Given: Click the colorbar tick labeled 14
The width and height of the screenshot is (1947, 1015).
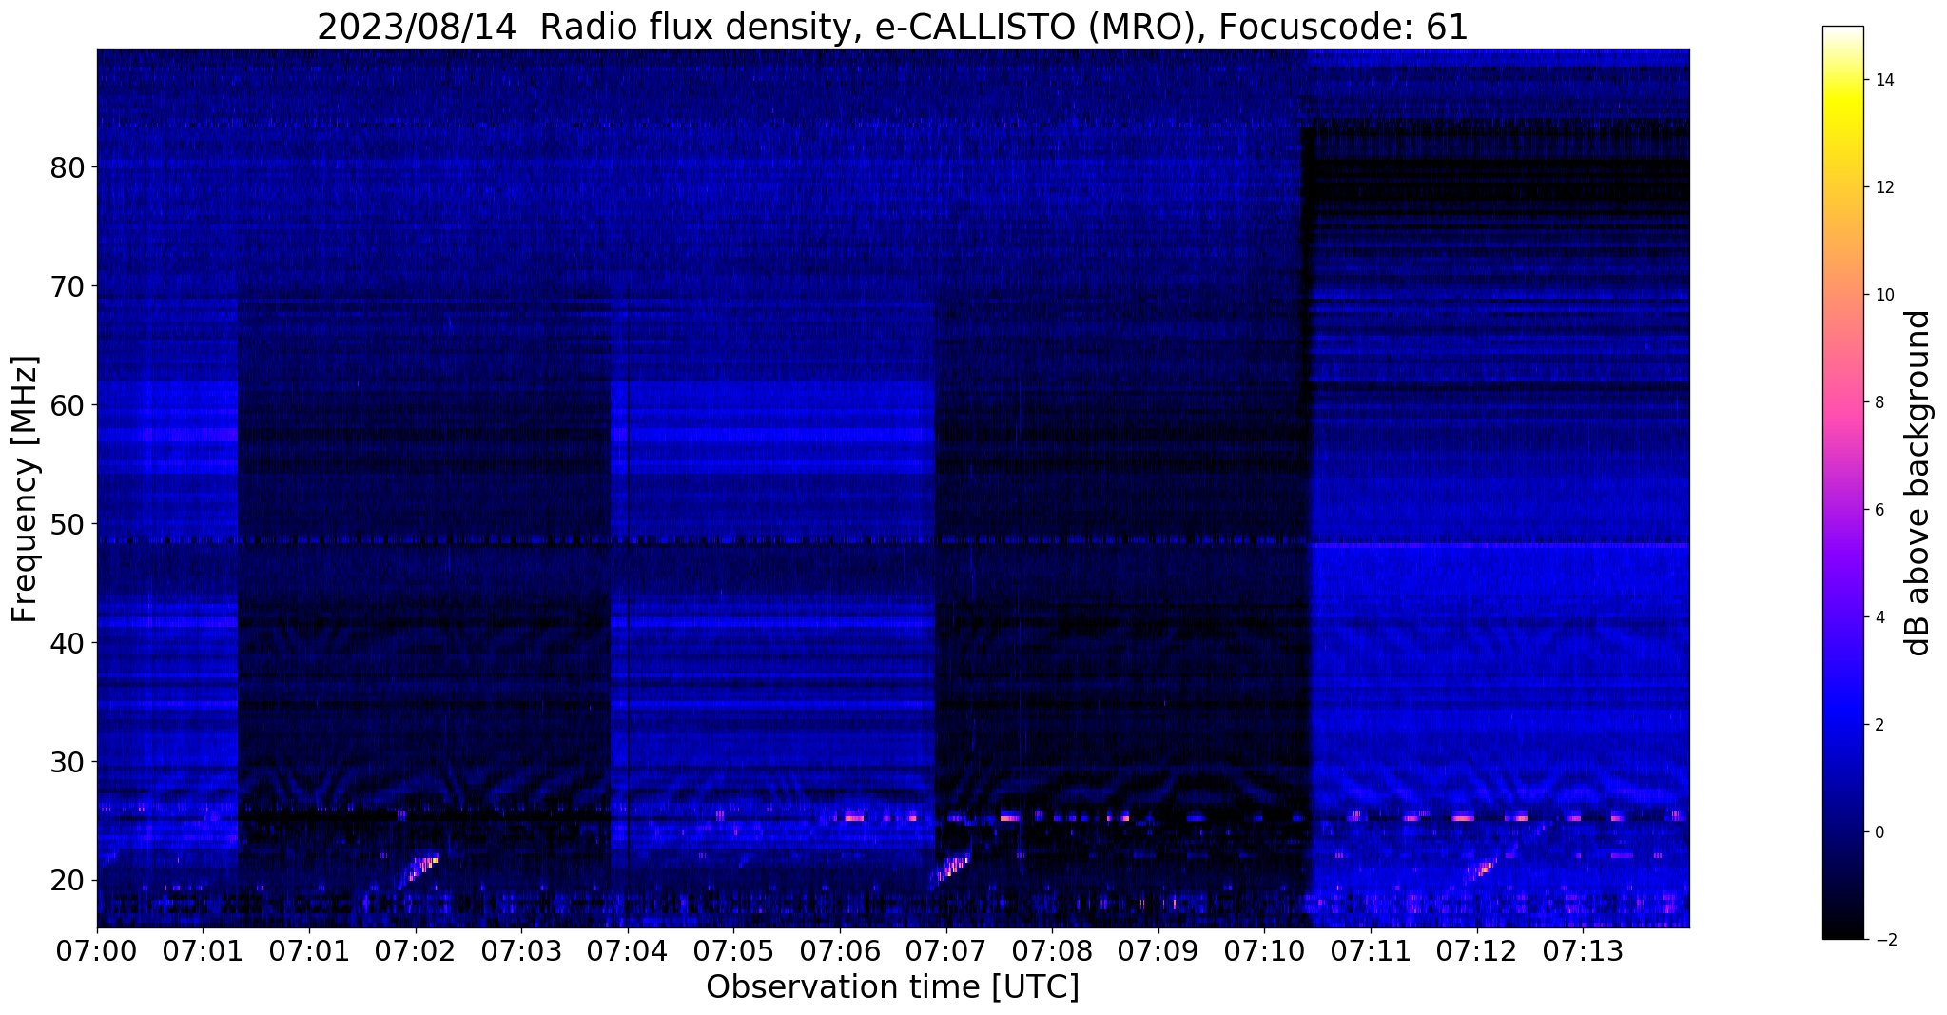Looking at the screenshot, I should click(1883, 80).
